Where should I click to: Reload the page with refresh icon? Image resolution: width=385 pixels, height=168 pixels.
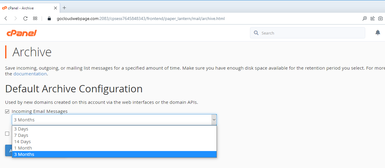[x=26, y=18]
